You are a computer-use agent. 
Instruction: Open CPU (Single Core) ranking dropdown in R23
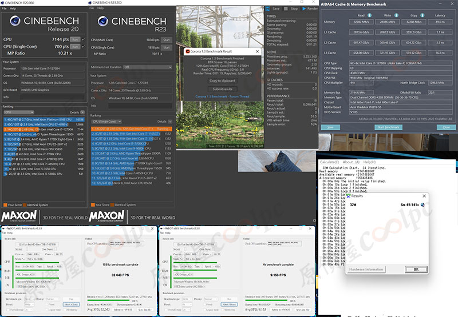106,122
